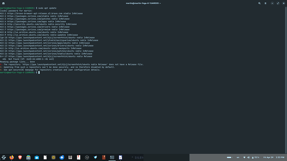
Task: Click the Ign:10 screenfetch InRelease line
Action: tap(47, 38)
